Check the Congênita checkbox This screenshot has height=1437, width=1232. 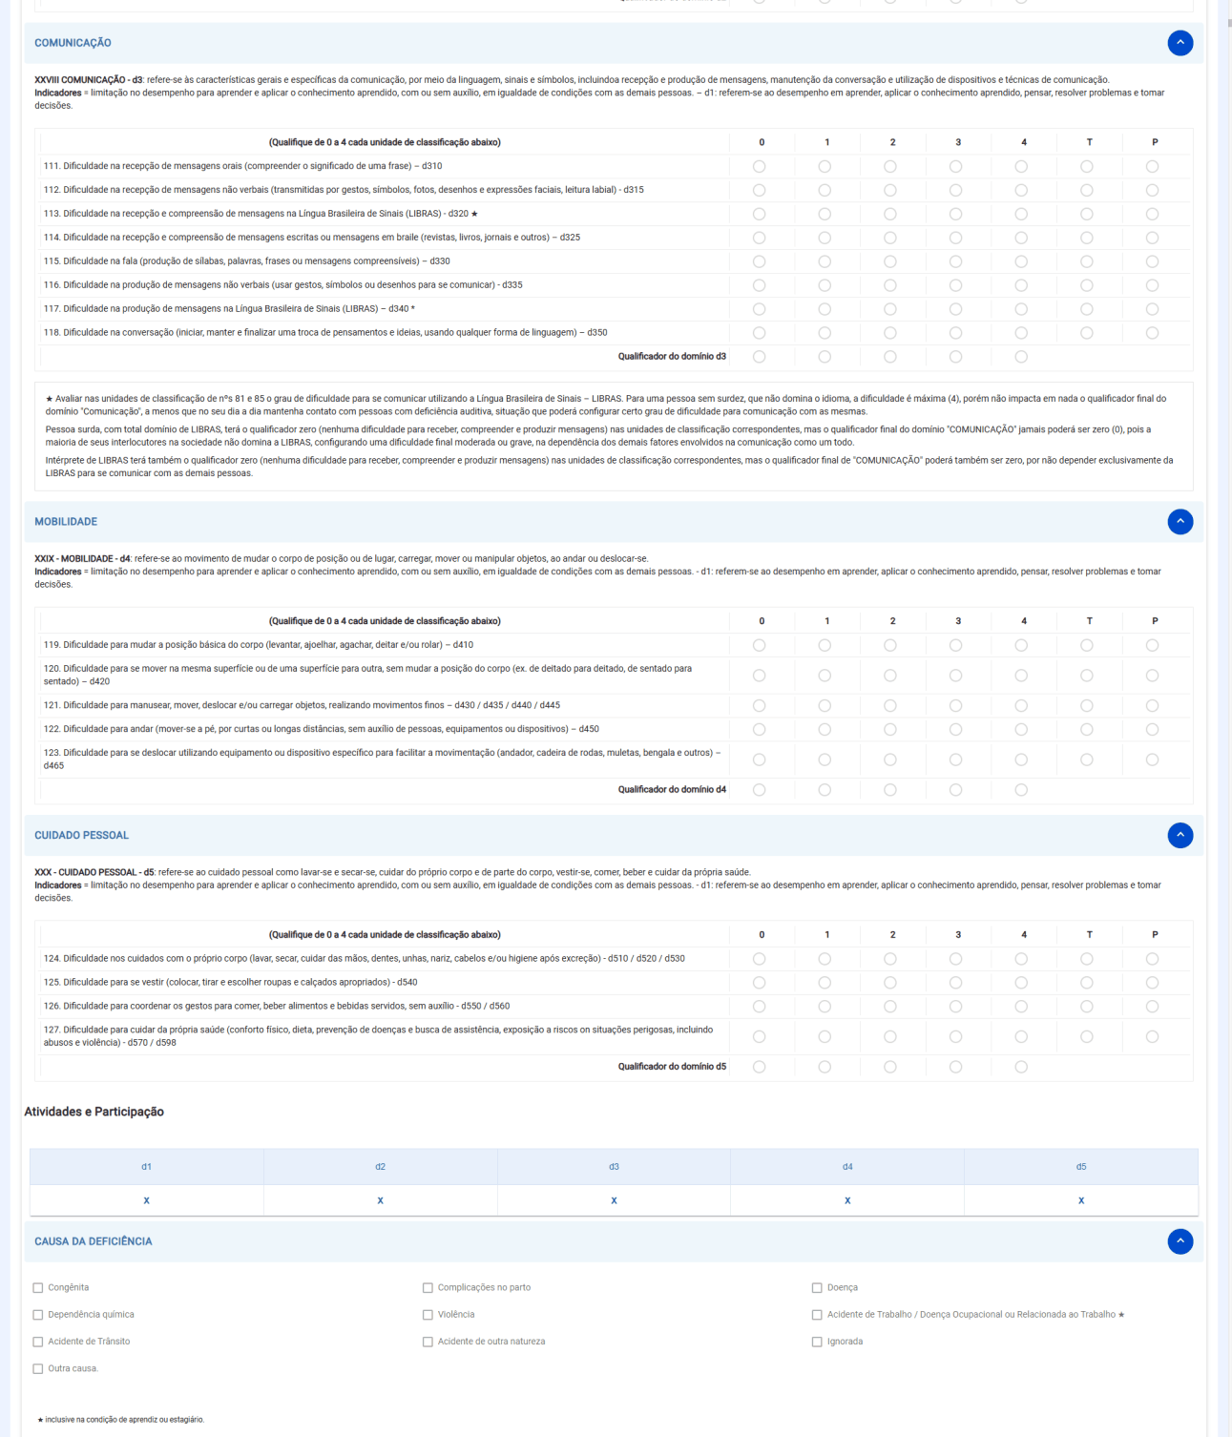point(38,1288)
